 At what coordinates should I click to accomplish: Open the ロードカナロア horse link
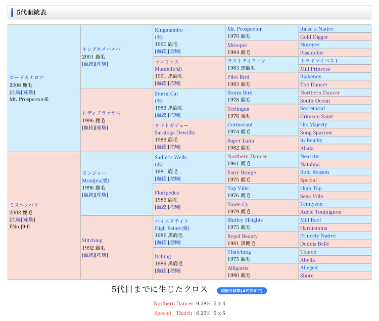tap(26, 78)
